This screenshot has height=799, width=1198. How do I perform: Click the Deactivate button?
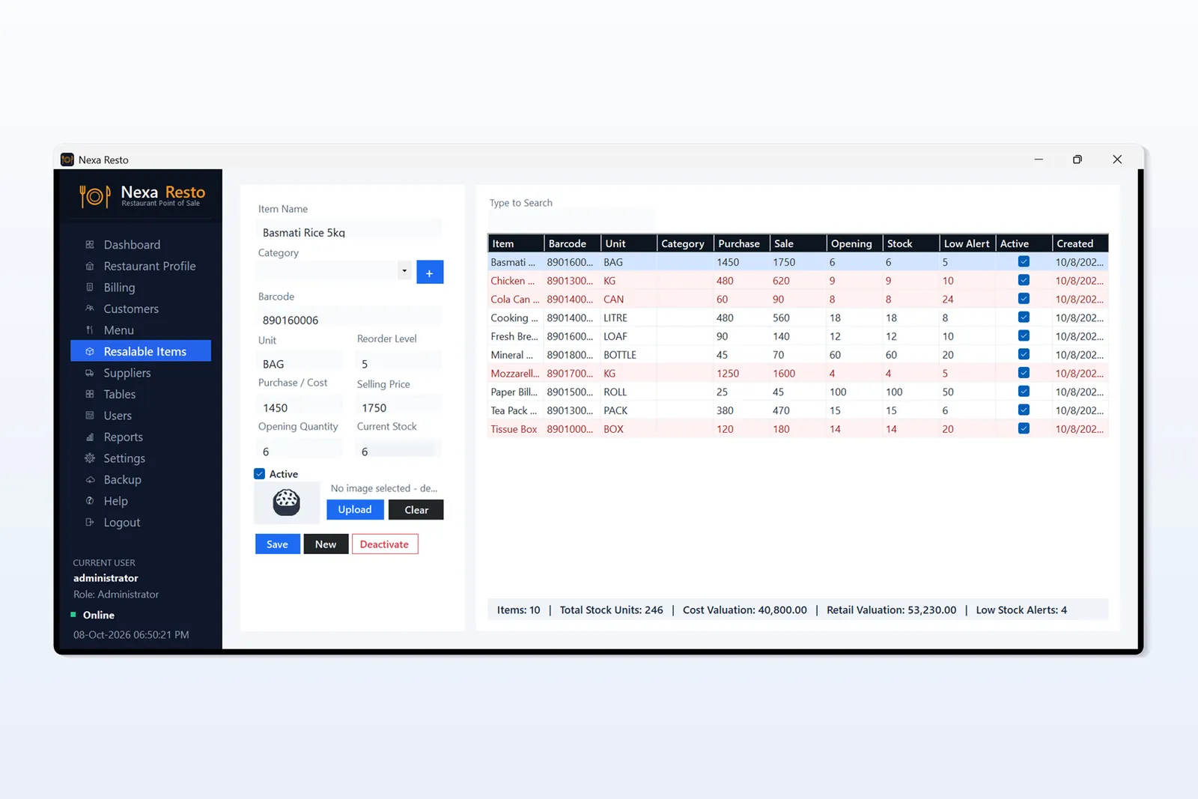(385, 544)
